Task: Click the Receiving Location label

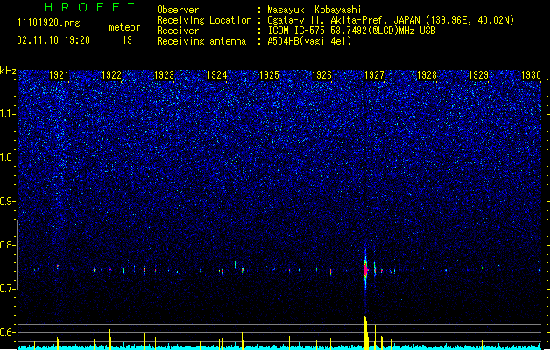Action: (x=204, y=20)
